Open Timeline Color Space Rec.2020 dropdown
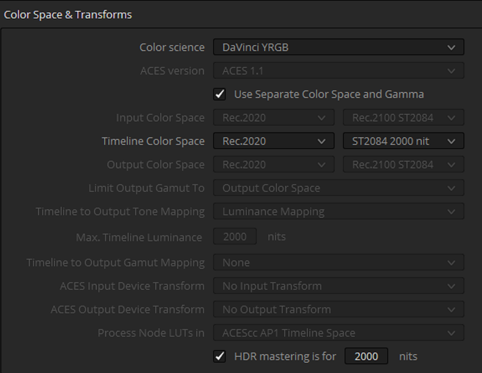The width and height of the screenshot is (482, 373). [x=274, y=141]
